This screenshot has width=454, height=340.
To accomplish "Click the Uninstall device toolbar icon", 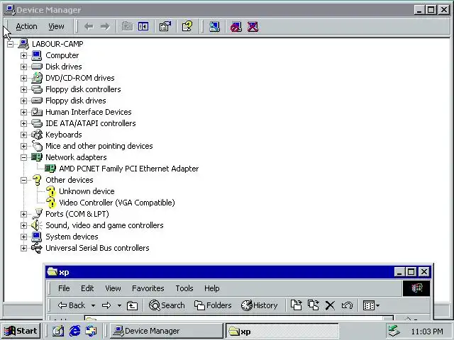I will pyautogui.click(x=253, y=27).
